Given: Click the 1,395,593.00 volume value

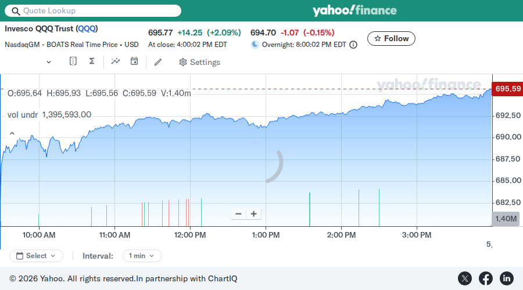Looking at the screenshot, I should coord(67,114).
